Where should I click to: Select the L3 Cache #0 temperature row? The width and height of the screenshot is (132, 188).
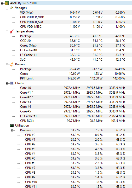coord(76,50)
